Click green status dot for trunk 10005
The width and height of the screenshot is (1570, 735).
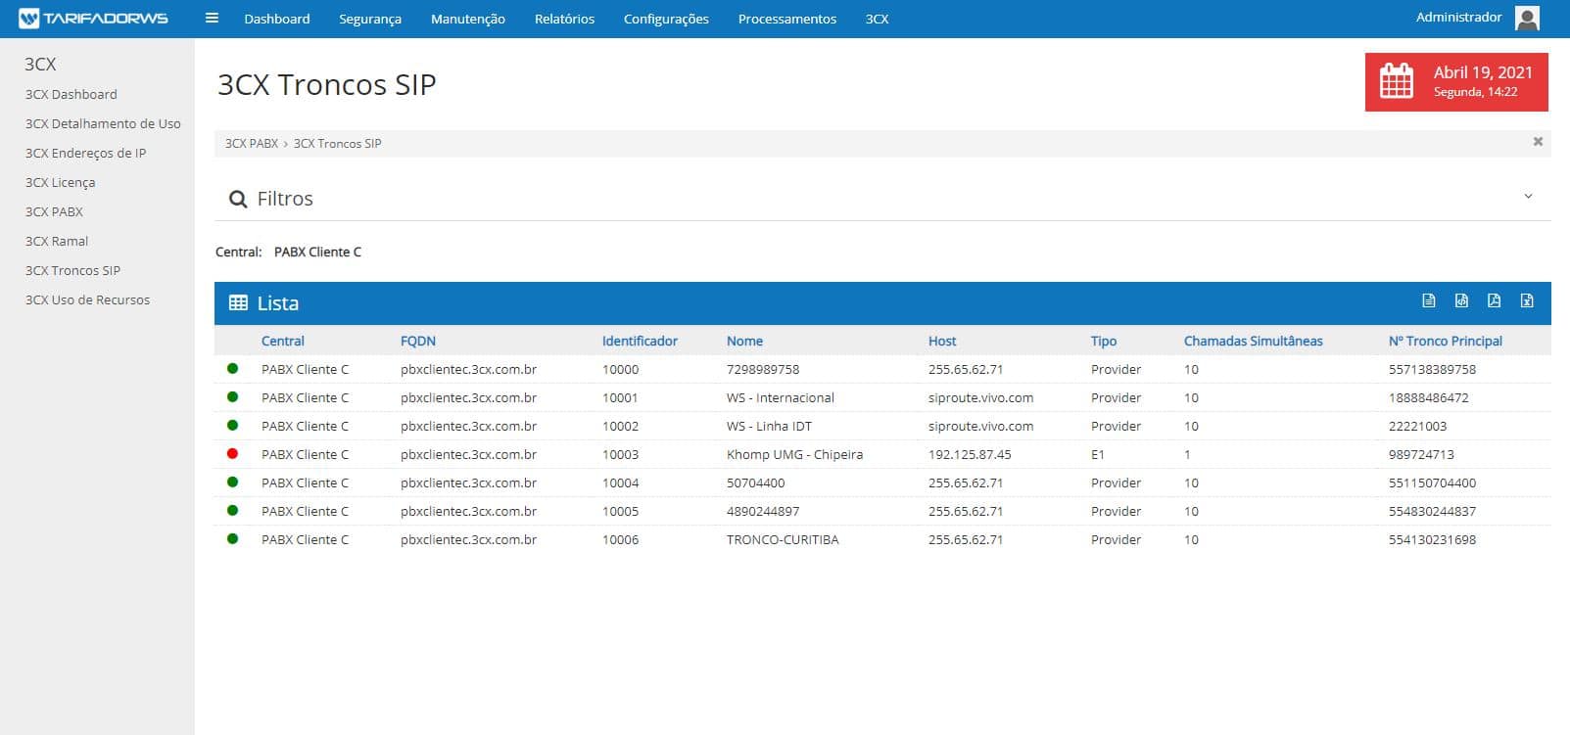click(x=232, y=511)
